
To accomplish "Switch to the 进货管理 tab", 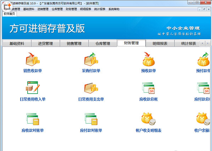I will [x=45, y=44].
